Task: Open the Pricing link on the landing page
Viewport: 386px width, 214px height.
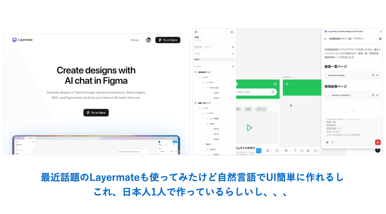Action: (134, 40)
